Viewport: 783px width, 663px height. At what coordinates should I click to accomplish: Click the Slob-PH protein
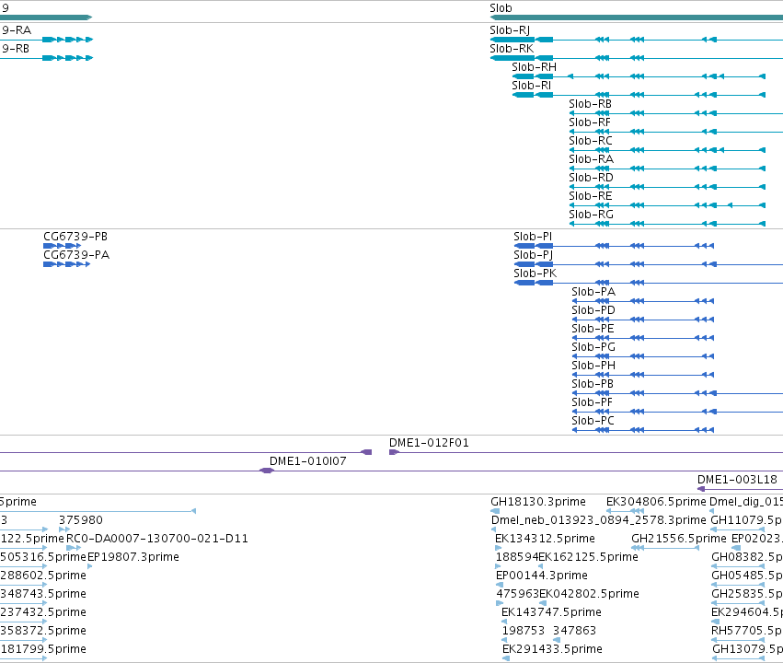(x=593, y=366)
